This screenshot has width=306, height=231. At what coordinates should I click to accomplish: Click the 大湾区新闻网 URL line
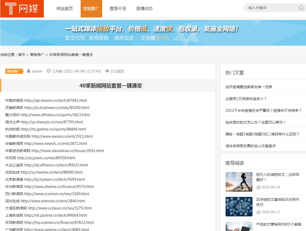pyautogui.click(x=48, y=208)
